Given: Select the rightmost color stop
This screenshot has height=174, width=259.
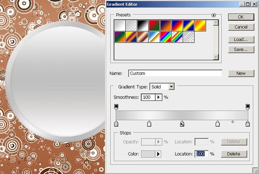Looking at the screenshot, I should pyautogui.click(x=247, y=123).
